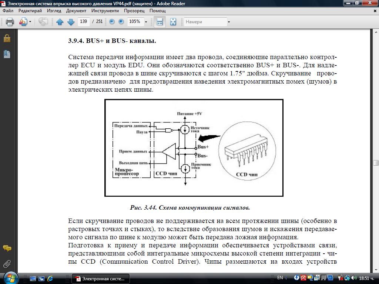The width and height of the screenshot is (379, 284).
Task: Click the page number field showing 139
Action: tap(83, 21)
